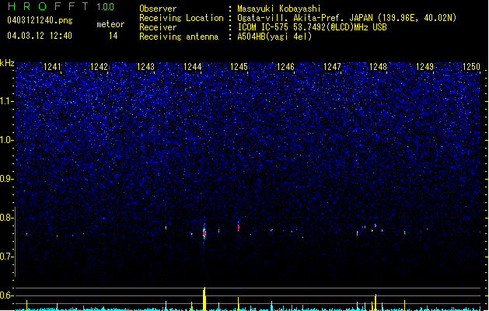Click the 1.0 kHz frequency axis label
The height and width of the screenshot is (311, 489).
7,140
